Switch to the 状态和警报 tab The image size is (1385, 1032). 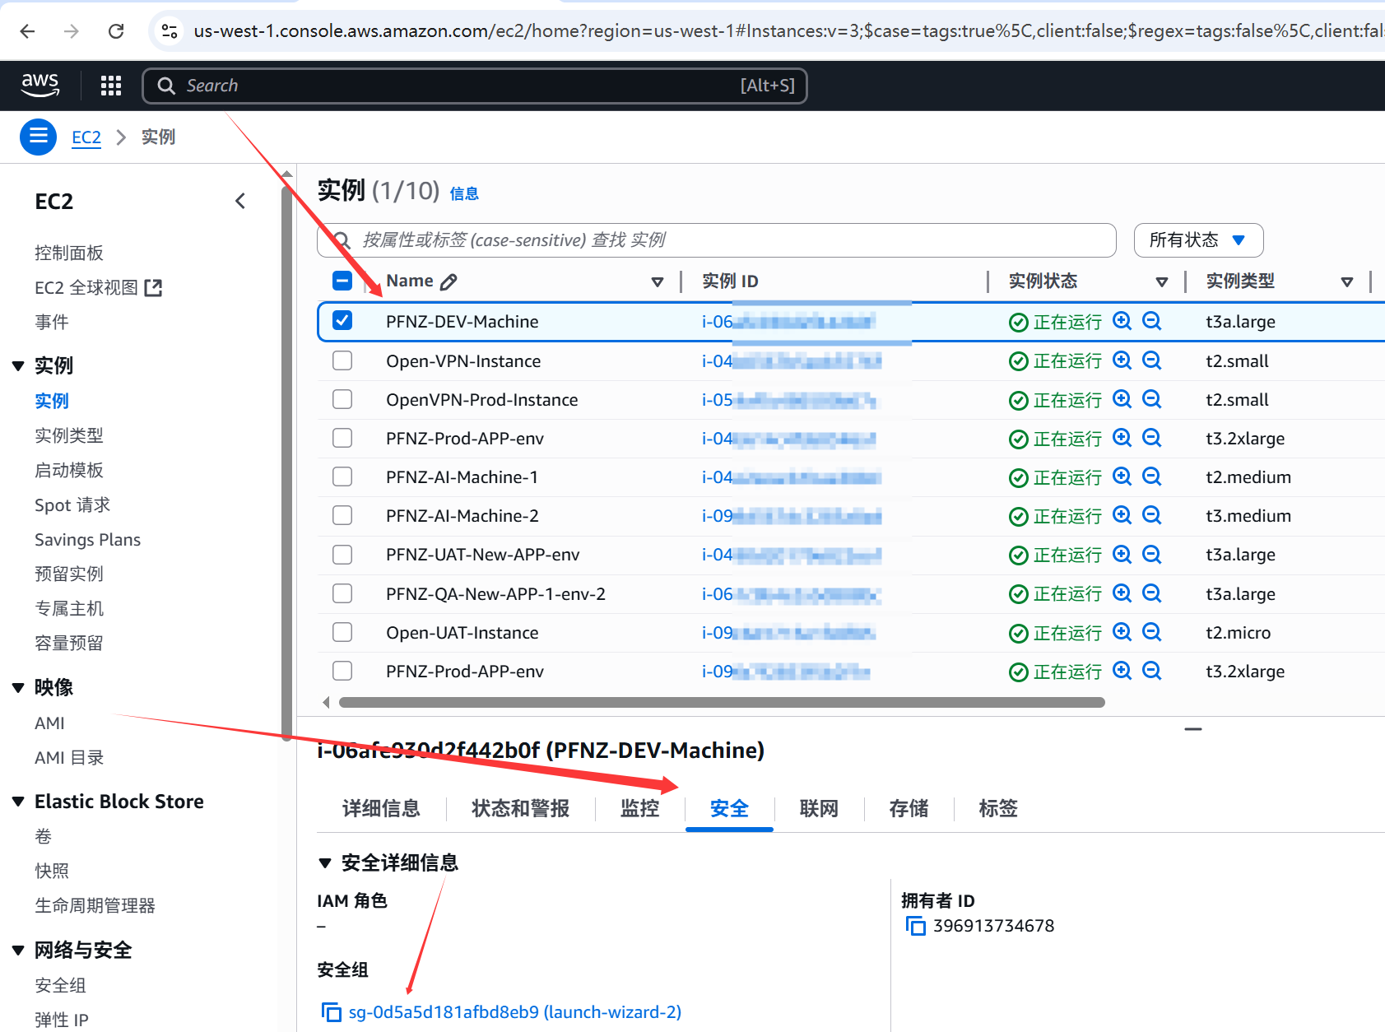520,809
